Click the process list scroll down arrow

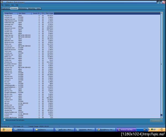coord(161,117)
